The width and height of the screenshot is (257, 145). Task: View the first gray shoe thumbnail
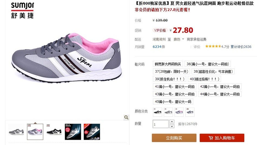16,132
